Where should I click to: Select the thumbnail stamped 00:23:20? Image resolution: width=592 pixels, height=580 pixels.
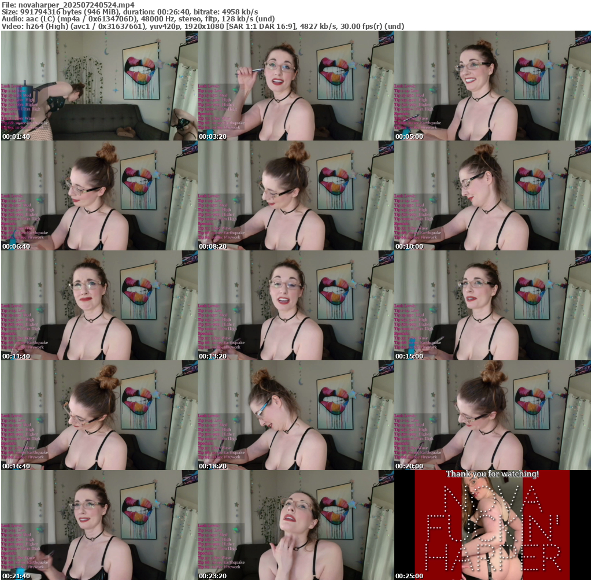(295, 525)
